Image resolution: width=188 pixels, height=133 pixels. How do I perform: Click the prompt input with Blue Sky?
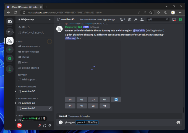pos(87,122)
